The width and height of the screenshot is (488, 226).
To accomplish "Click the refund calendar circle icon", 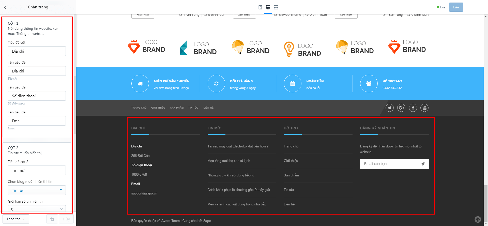I will coord(293,83).
